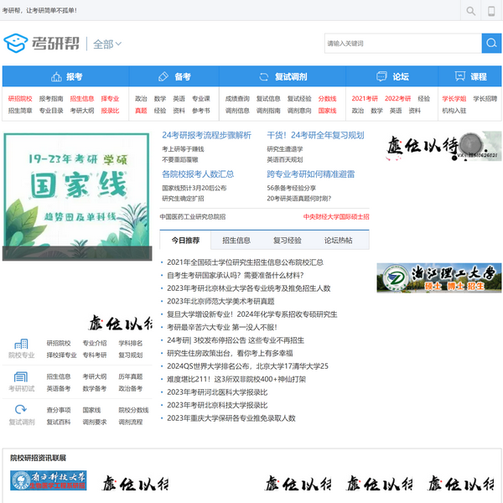
Task: Switch to the 招生信息 tab
Action: click(236, 240)
